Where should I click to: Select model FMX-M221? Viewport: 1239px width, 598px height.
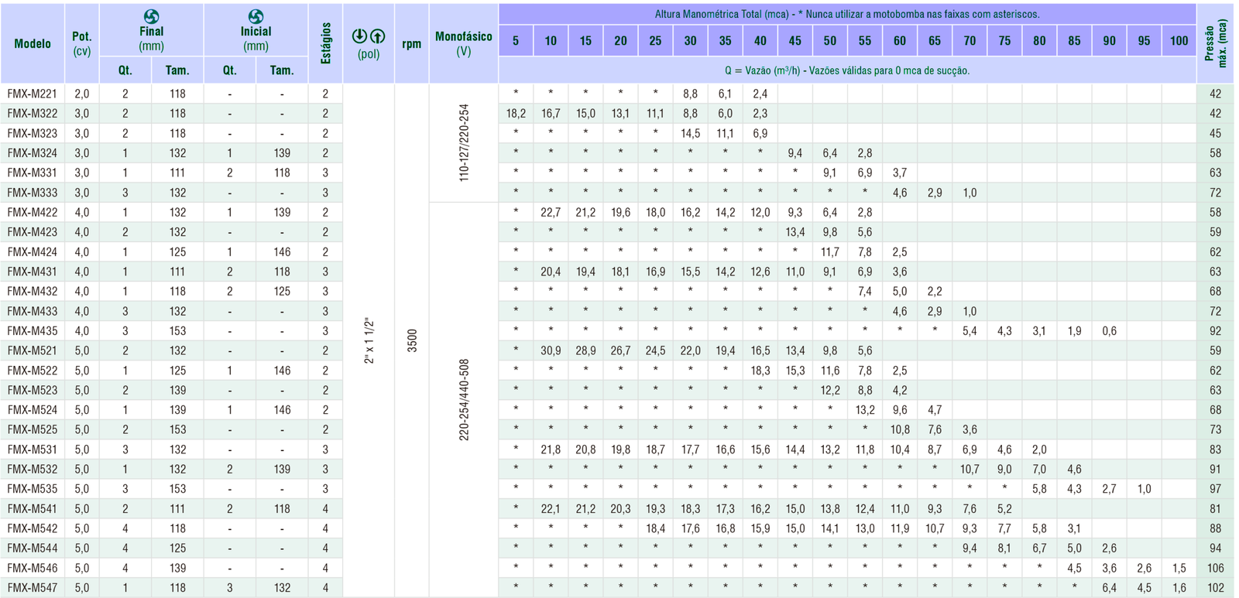tap(33, 94)
